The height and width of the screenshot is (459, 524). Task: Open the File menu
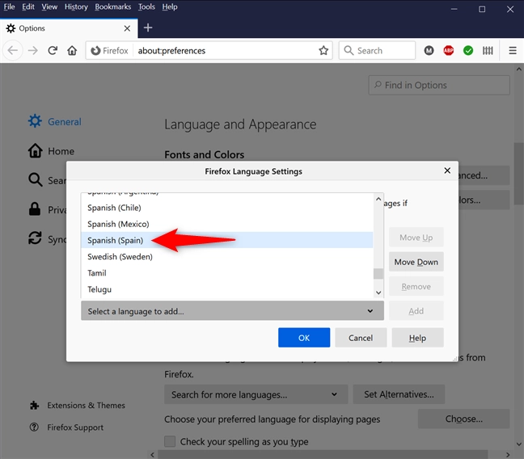pos(9,6)
